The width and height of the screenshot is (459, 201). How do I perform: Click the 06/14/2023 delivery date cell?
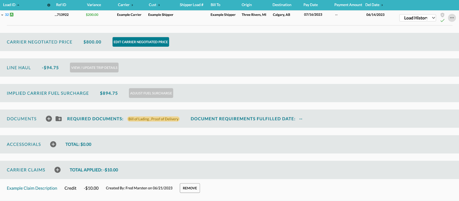(x=375, y=15)
